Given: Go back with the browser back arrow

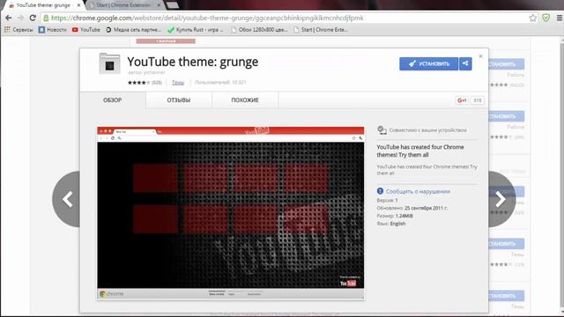Looking at the screenshot, I should coord(8,18).
